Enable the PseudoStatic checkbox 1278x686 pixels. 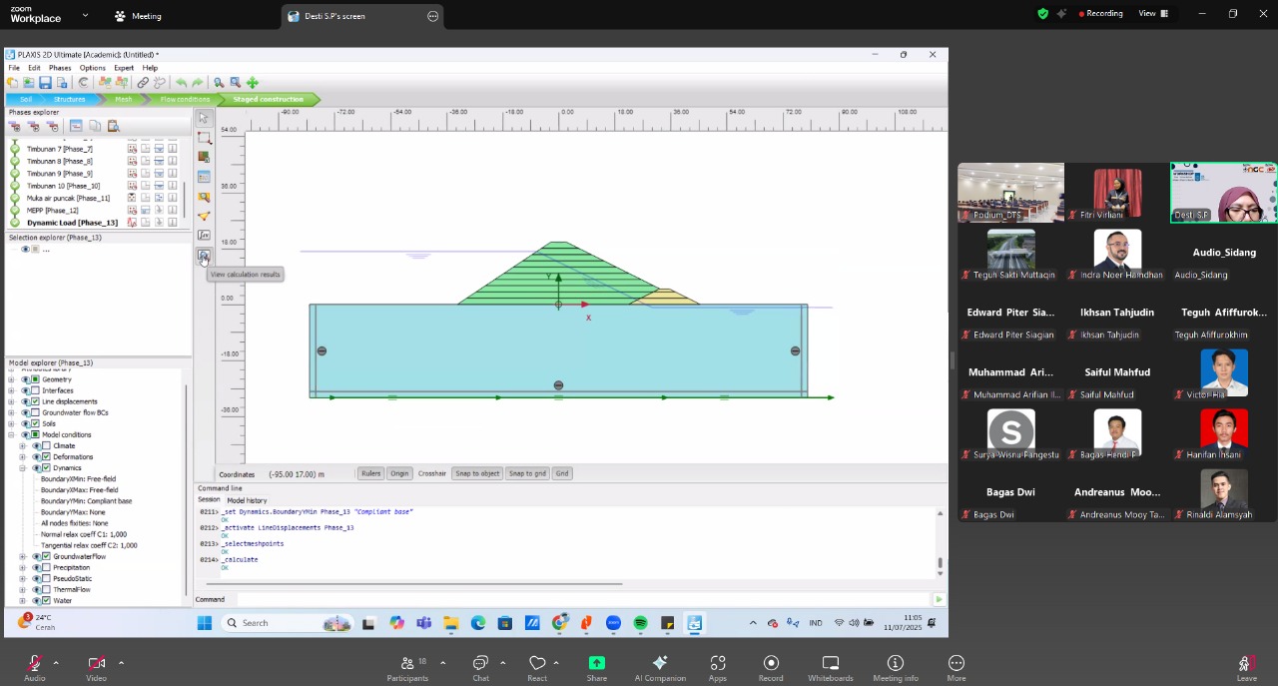(46, 578)
